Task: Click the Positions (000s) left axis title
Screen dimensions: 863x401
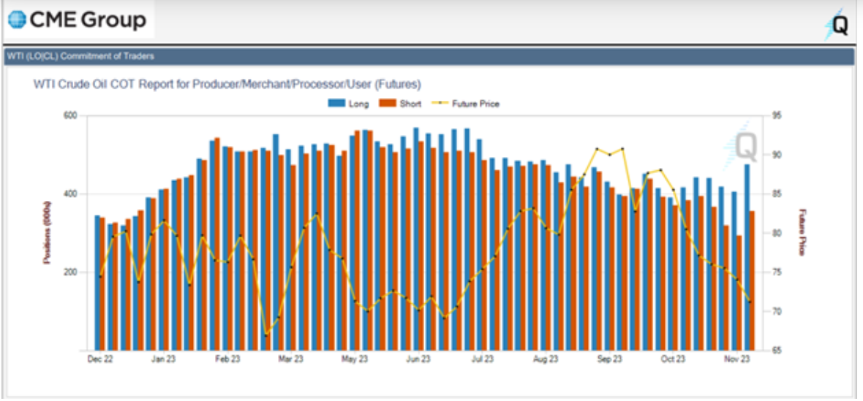Action: 47,234
